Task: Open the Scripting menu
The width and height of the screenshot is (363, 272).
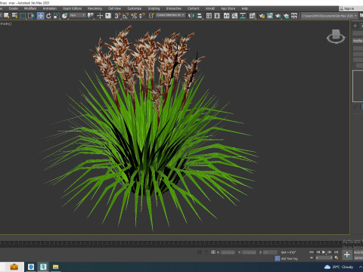Action: point(154,8)
